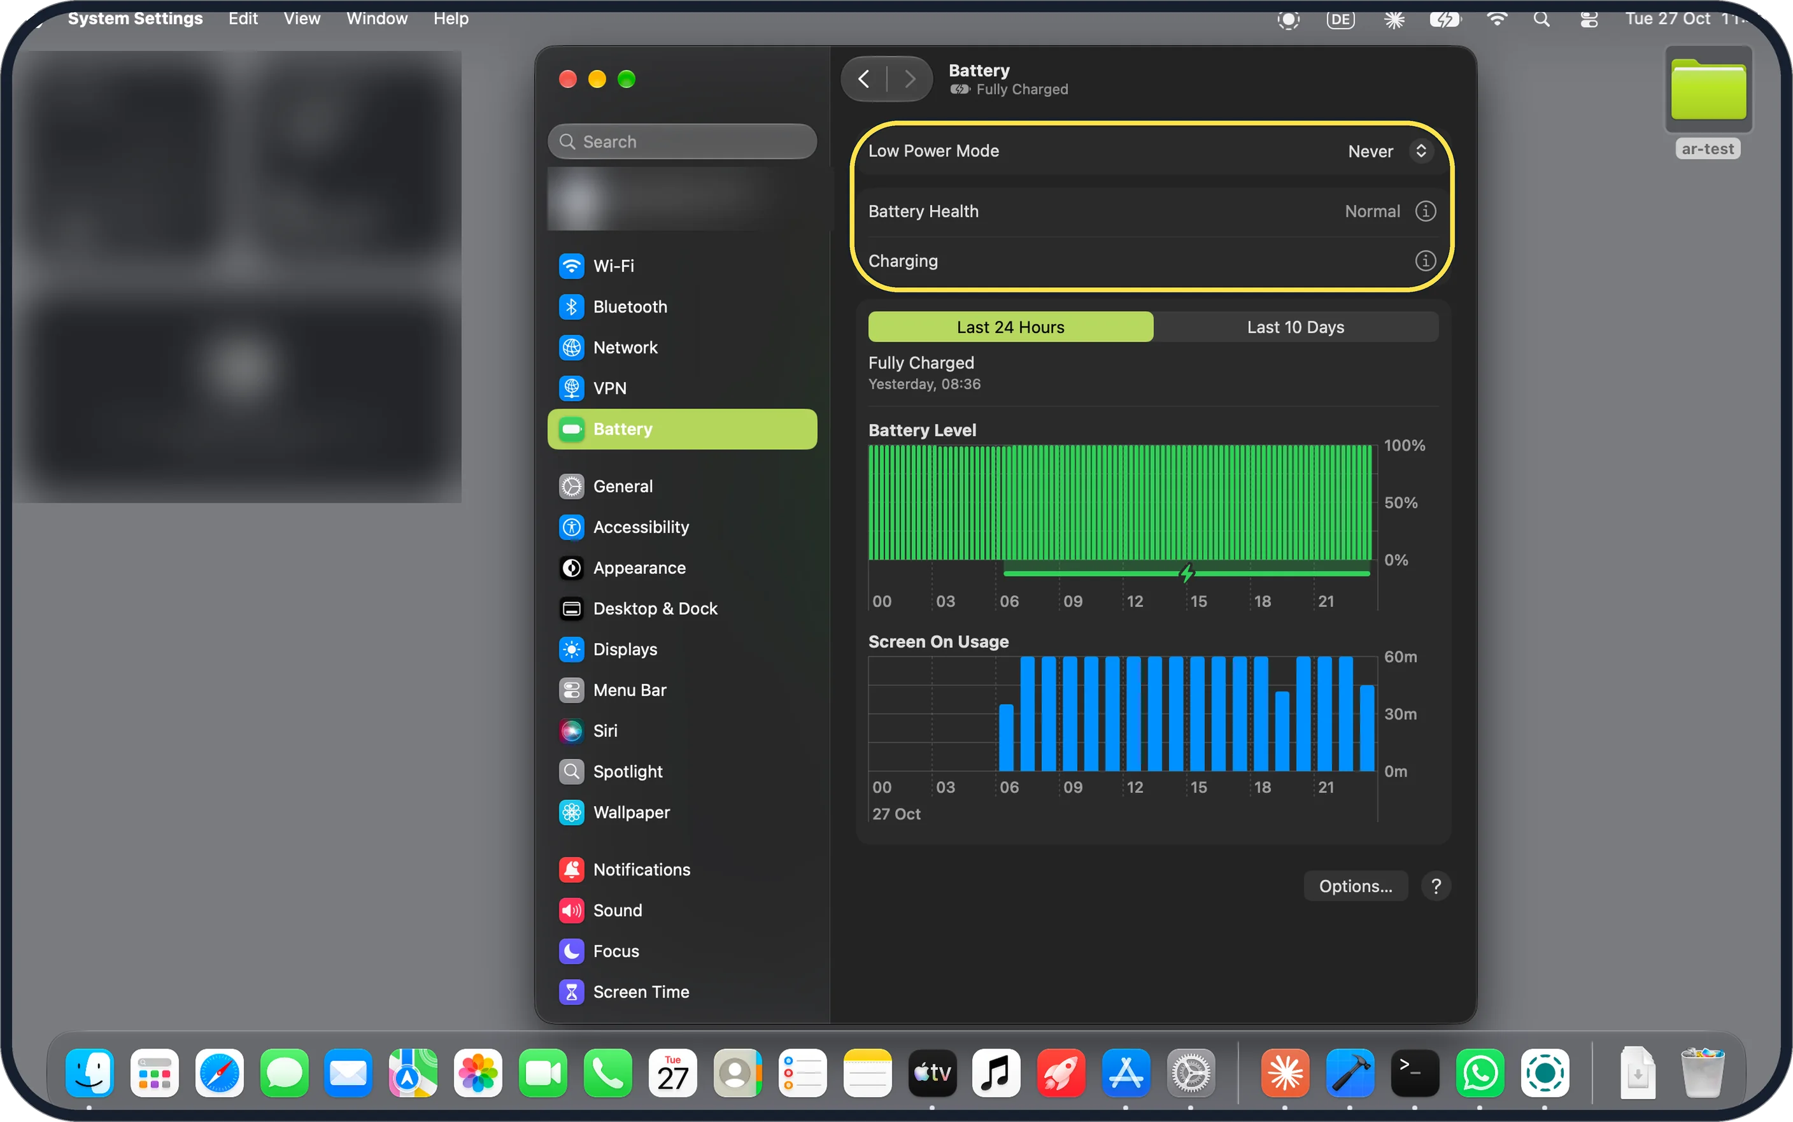This screenshot has height=1122, width=1793.
Task: Open Notifications settings
Action: point(682,870)
